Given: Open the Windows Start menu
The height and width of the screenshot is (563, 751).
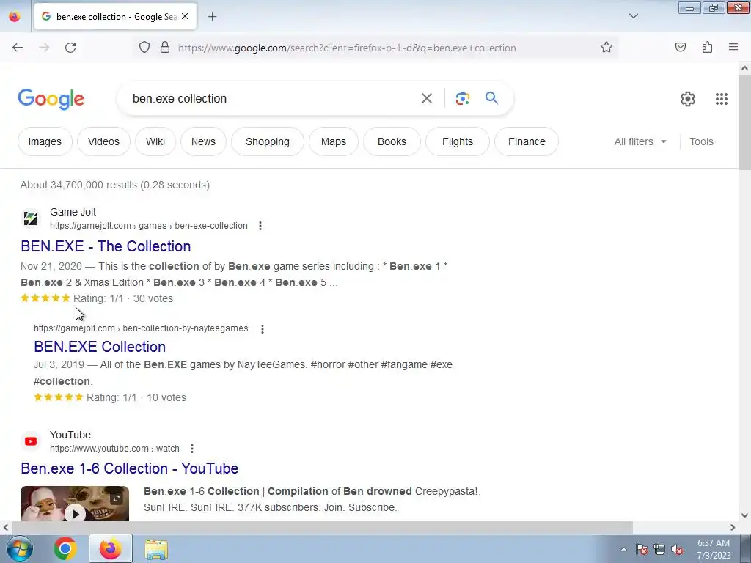Looking at the screenshot, I should pyautogui.click(x=19, y=548).
